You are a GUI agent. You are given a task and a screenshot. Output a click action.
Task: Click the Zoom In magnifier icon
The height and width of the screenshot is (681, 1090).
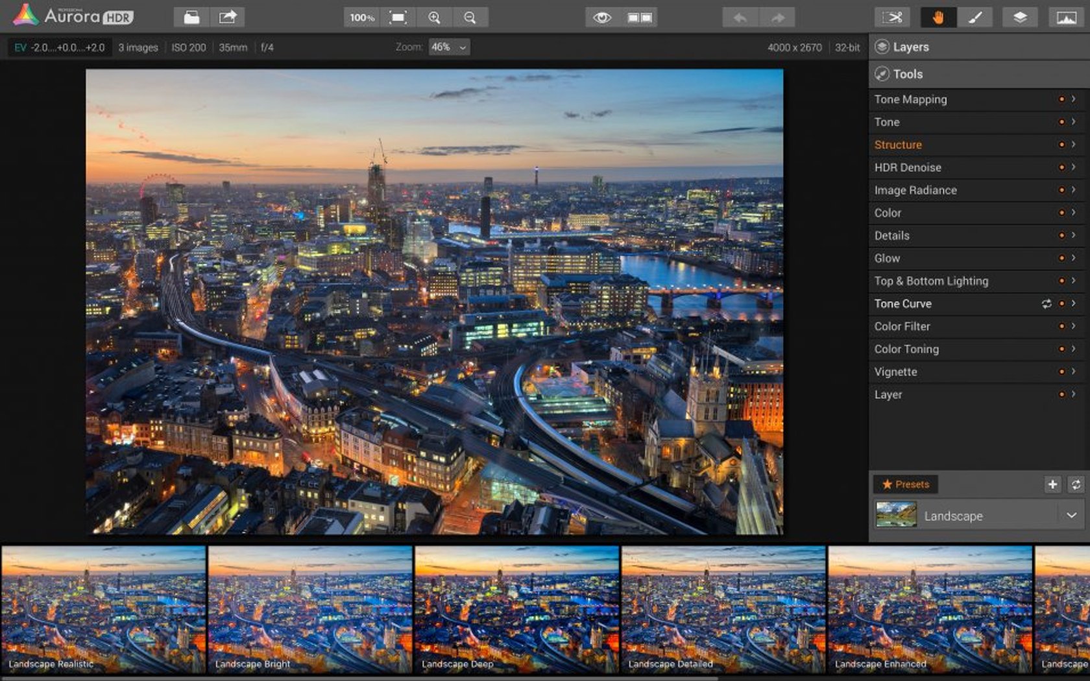435,18
